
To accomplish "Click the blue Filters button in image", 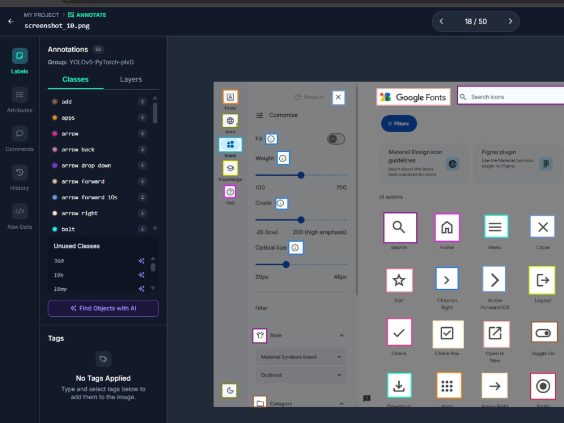I will coord(399,124).
